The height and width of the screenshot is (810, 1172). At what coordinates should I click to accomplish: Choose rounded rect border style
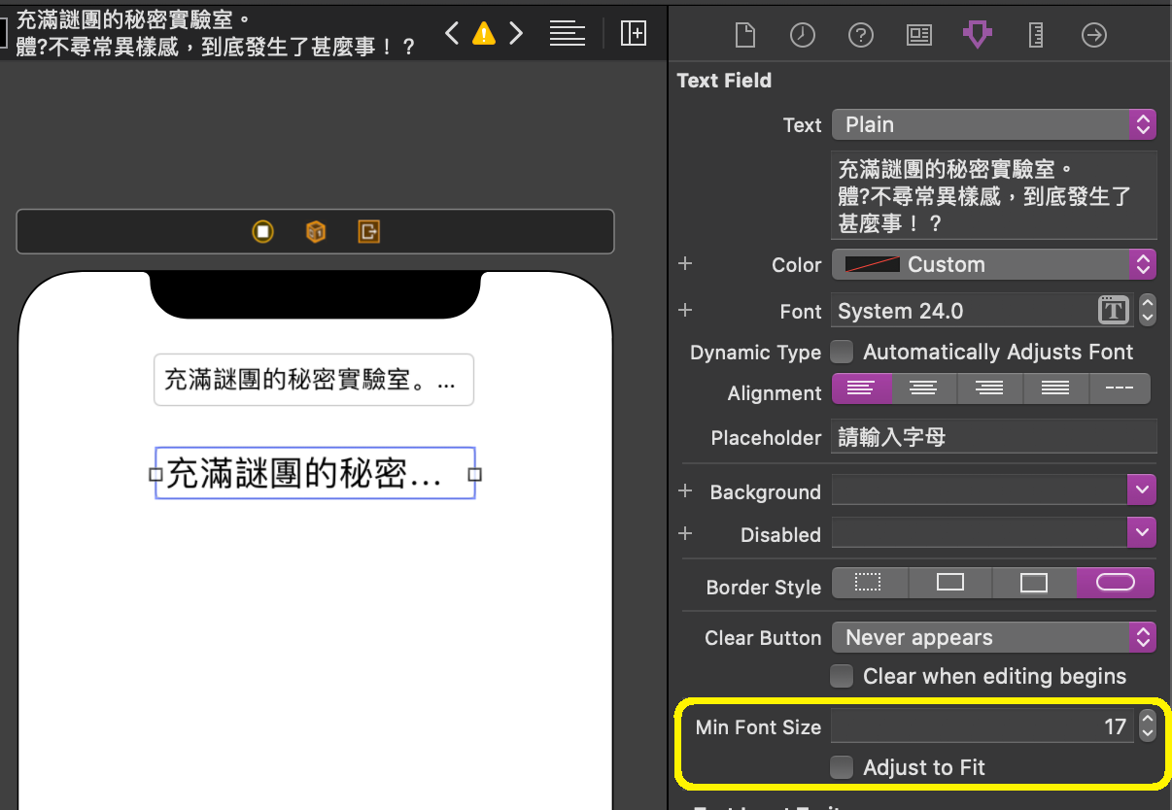click(x=1116, y=583)
